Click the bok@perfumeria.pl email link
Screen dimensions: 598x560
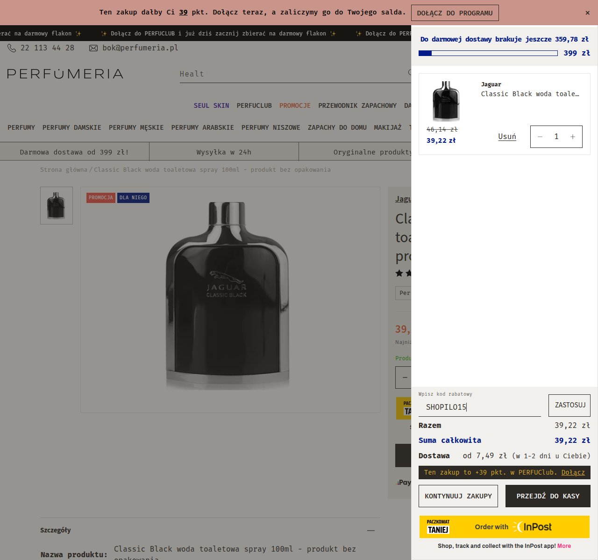pos(141,48)
